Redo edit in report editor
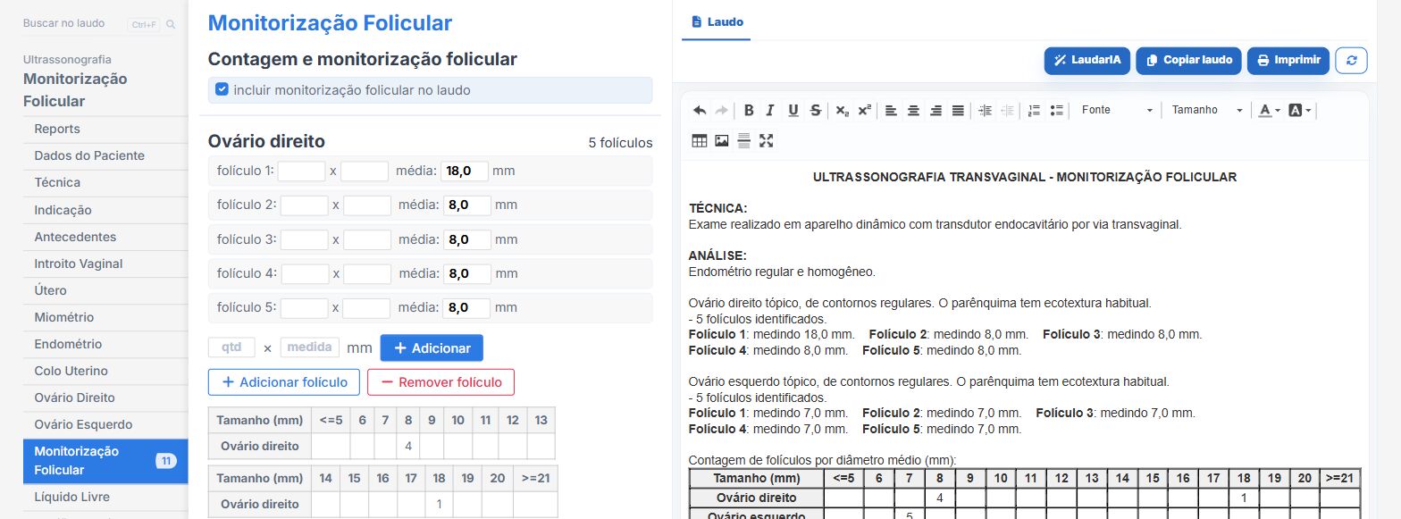 (721, 111)
